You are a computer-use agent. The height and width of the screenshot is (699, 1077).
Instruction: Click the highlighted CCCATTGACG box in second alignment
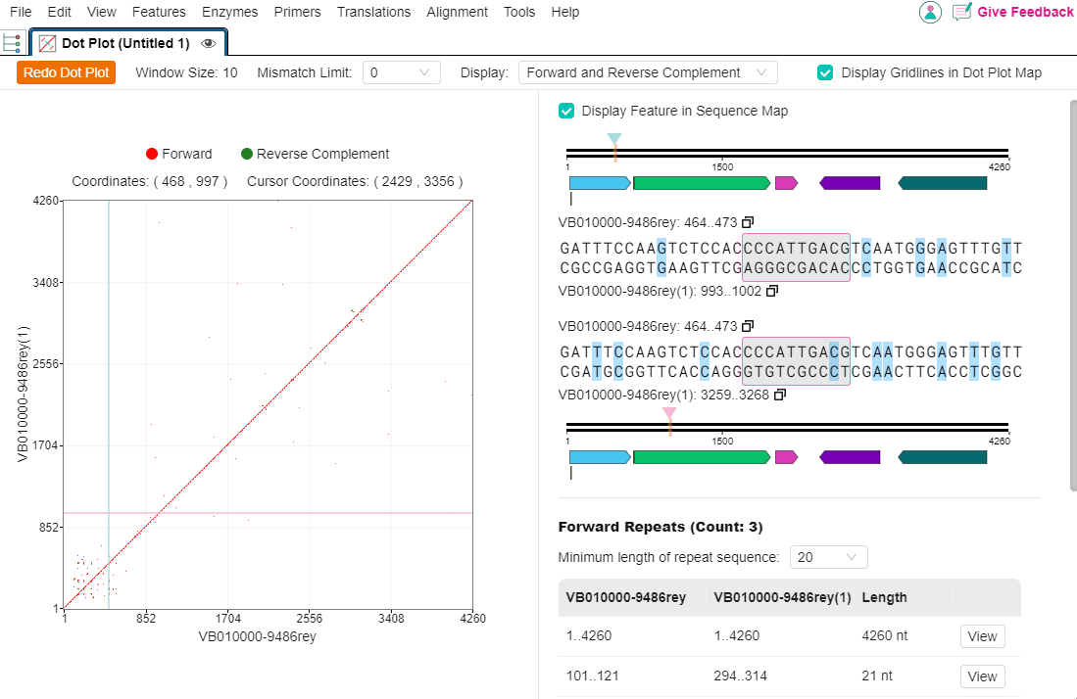tap(796, 361)
